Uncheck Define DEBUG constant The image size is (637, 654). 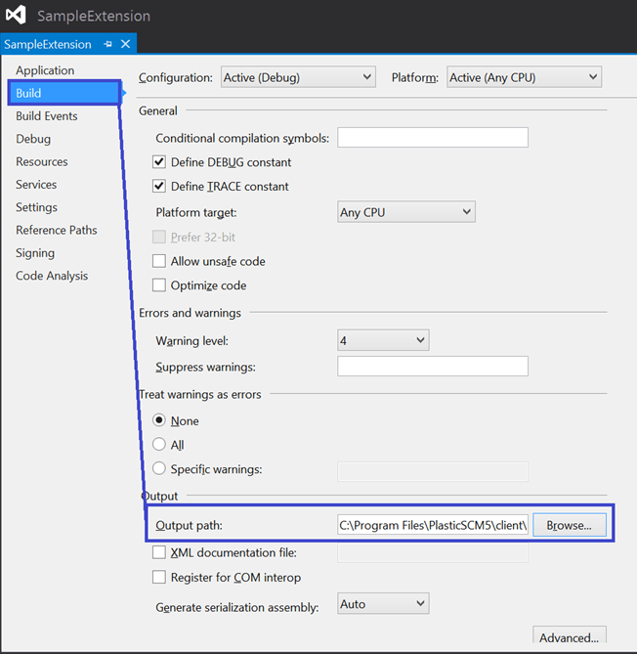(159, 162)
